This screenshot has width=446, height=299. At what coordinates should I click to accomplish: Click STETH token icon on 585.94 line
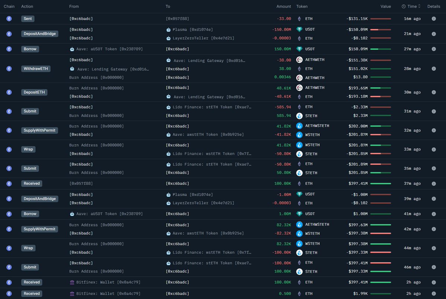point(300,116)
